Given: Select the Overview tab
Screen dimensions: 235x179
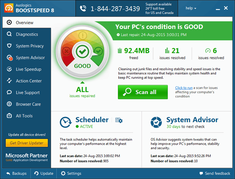Looking at the screenshot, I should click(27, 22).
